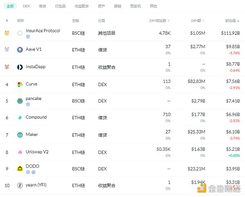This screenshot has width=245, height=197.
Task: Sort by 24H额 column
Action: (x=198, y=20)
